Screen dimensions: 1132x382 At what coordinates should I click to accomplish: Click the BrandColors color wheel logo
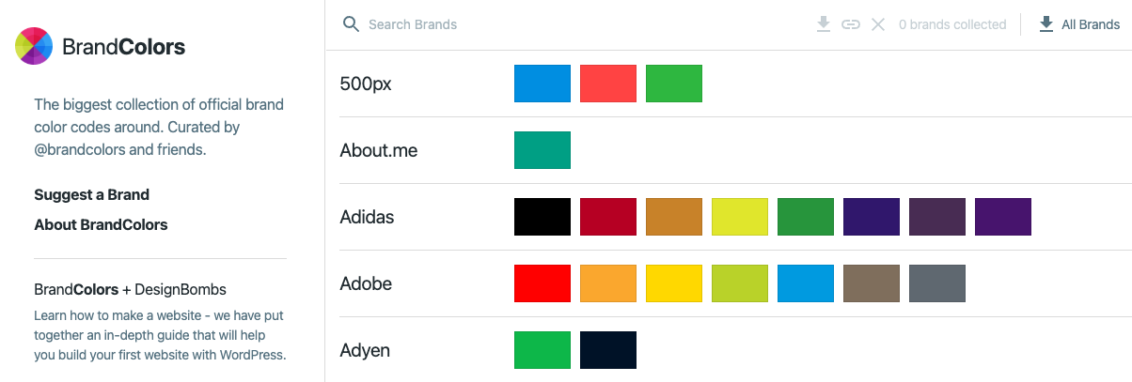(x=34, y=46)
